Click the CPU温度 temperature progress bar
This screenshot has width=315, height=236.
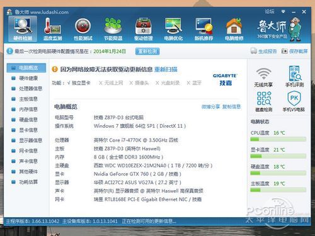(278, 139)
